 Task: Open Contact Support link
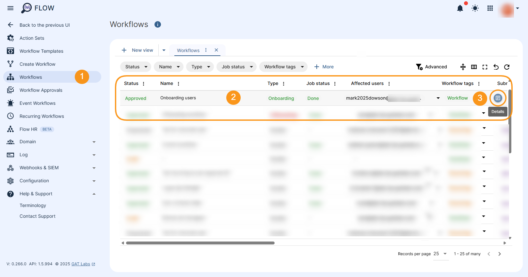pyautogui.click(x=38, y=216)
